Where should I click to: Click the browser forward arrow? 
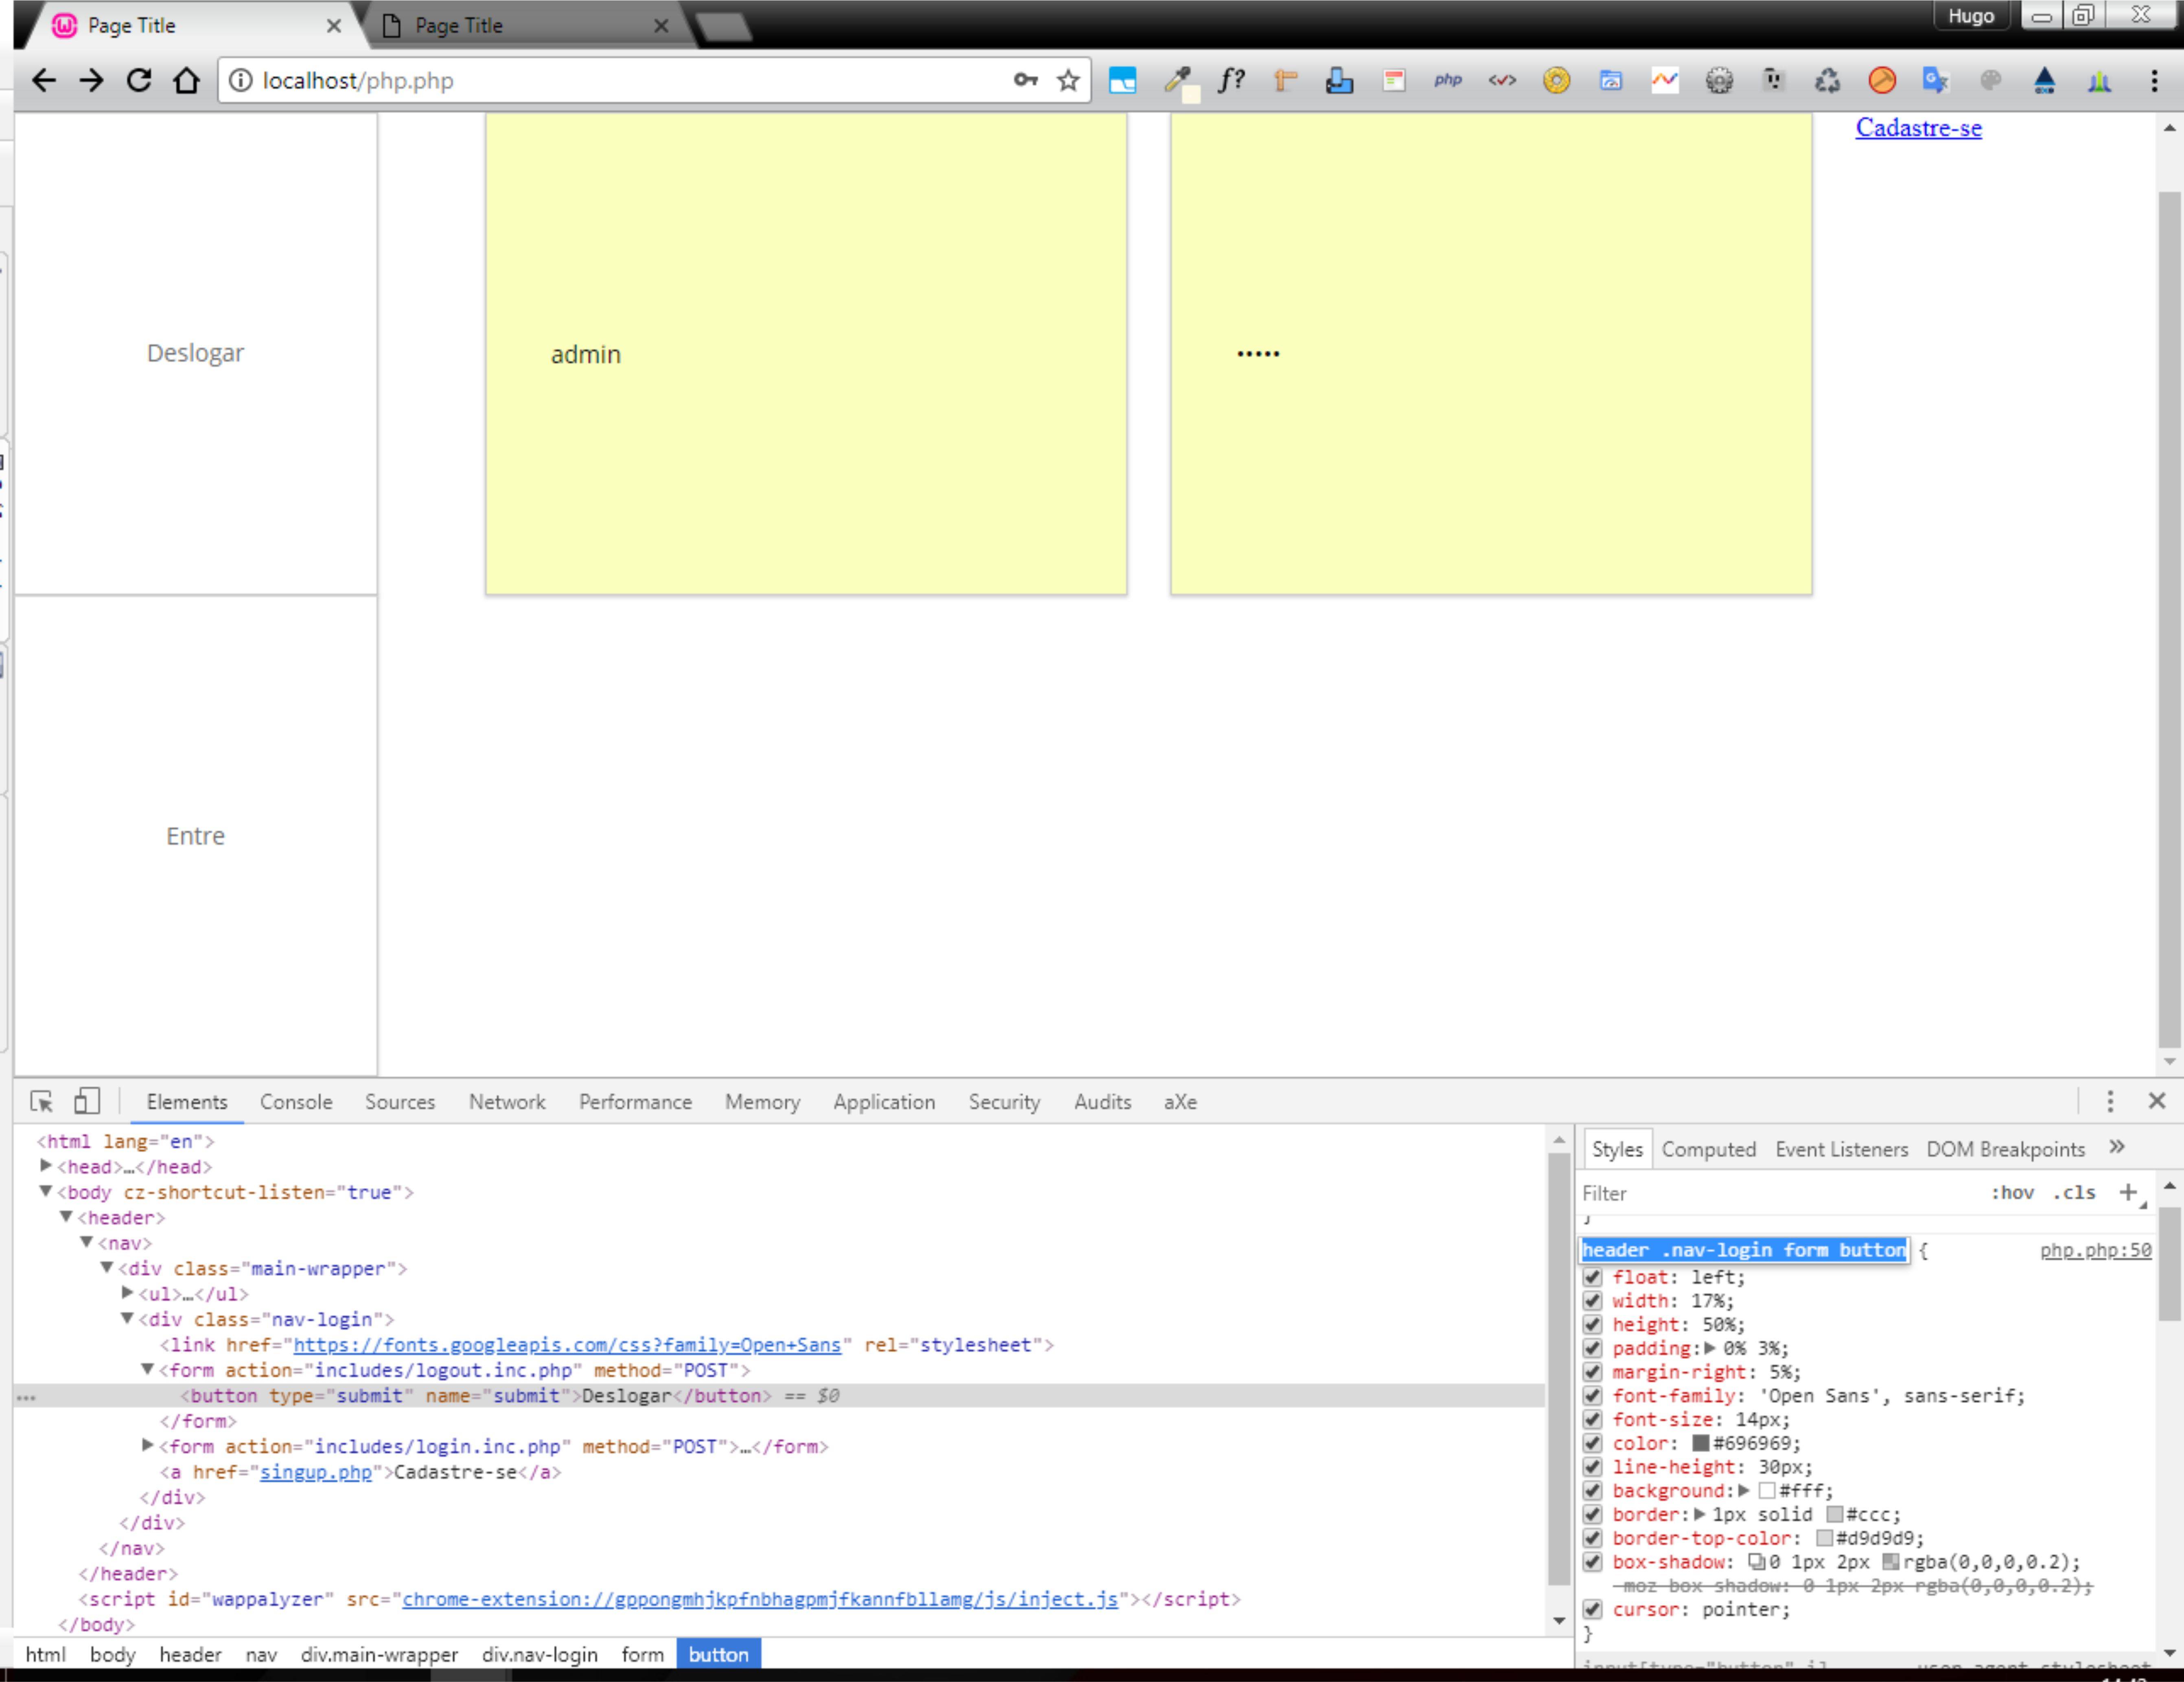pyautogui.click(x=91, y=81)
